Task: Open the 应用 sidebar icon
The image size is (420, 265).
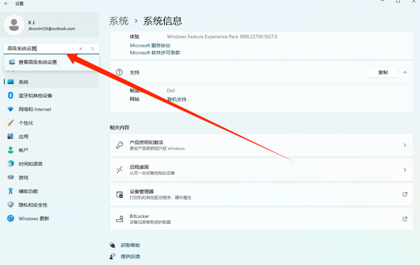Action: (x=11, y=137)
